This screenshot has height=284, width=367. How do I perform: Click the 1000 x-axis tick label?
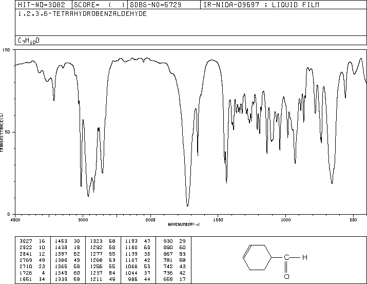(x=285, y=220)
